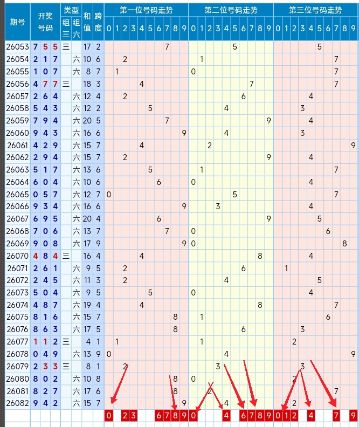Click third-position trend 1 in row 26071
Screen dimensions: 359x427
[286, 268]
